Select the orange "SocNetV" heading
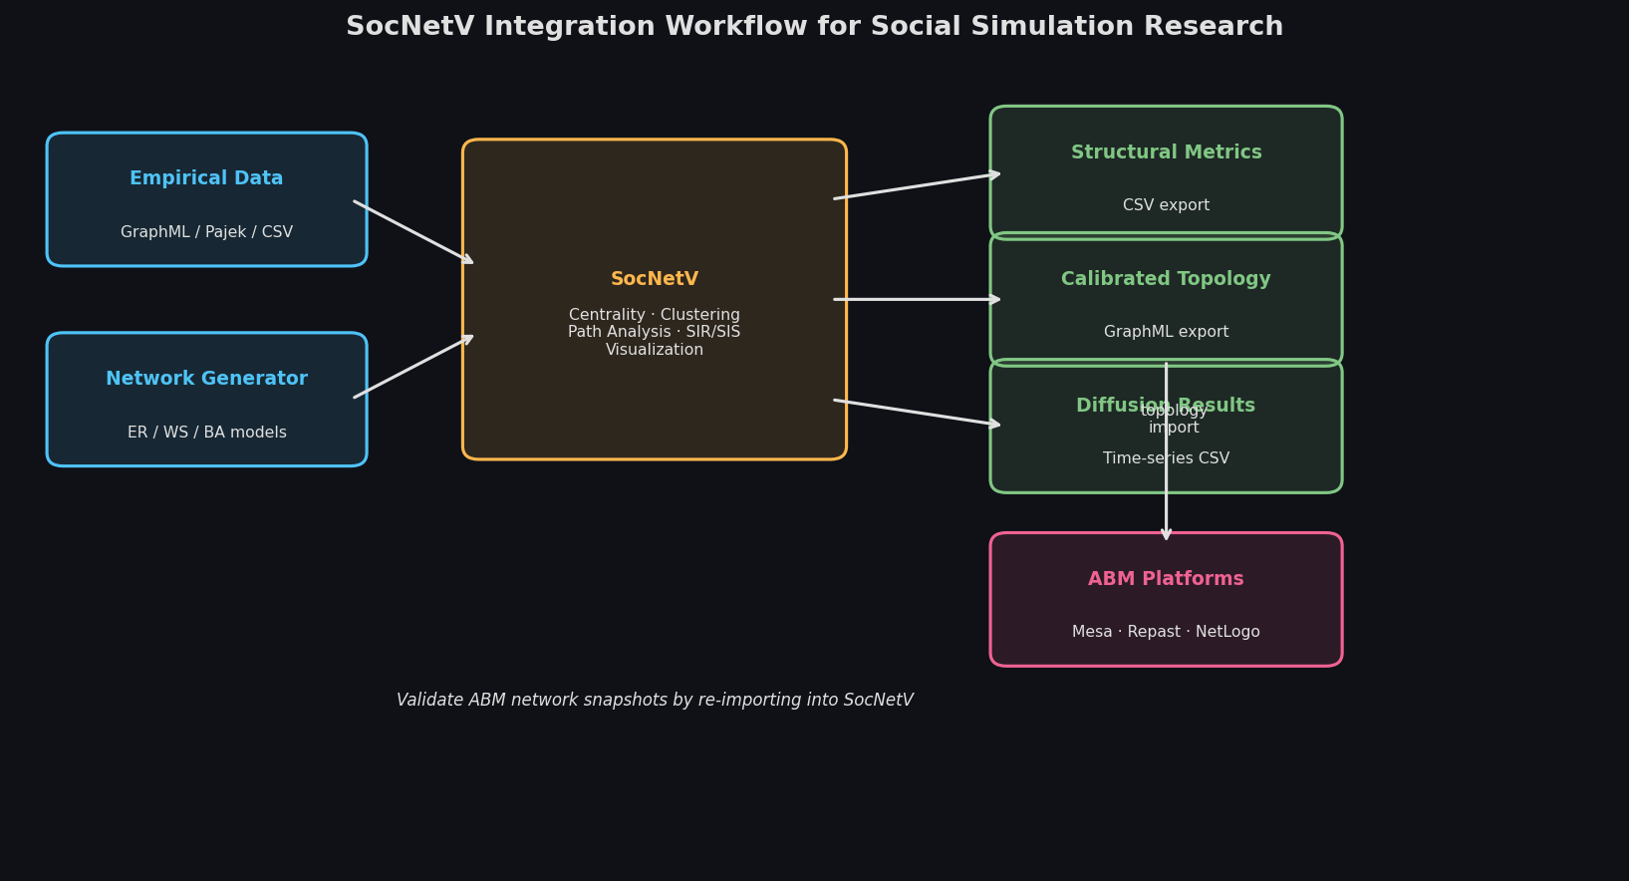Image resolution: width=1629 pixels, height=881 pixels. [655, 279]
